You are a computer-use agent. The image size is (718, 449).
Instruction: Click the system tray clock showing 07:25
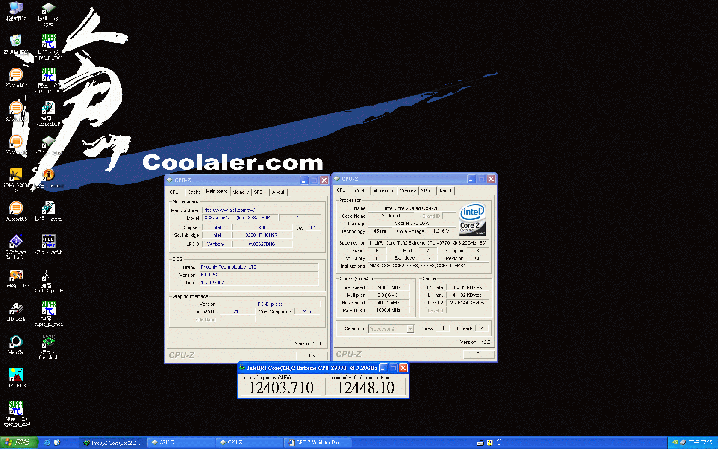pyautogui.click(x=700, y=443)
